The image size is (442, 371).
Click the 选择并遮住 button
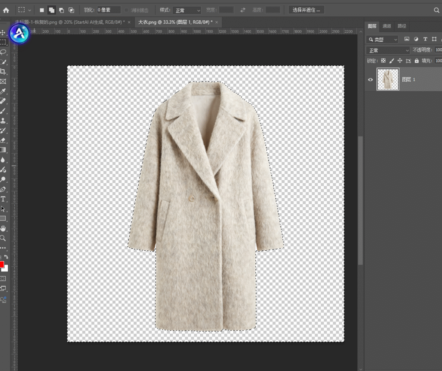tap(306, 10)
